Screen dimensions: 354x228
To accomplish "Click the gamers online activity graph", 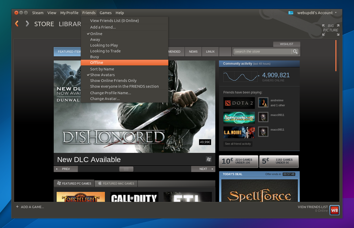I will 240,77.
